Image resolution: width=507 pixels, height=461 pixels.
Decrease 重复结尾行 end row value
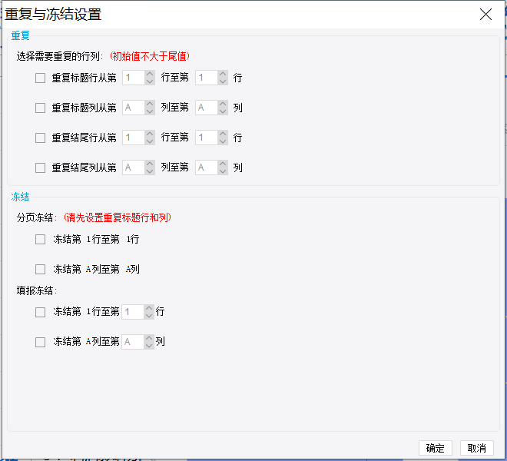click(x=223, y=141)
